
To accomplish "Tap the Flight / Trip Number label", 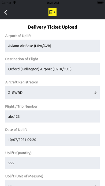I will pos(21,106).
